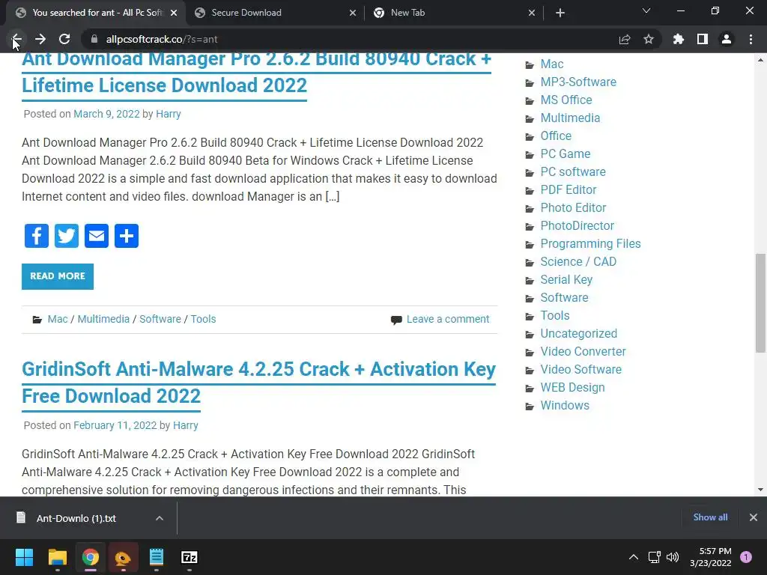Open the Chrome extensions puzzle icon
Screen dimensions: 767x575
pyautogui.click(x=679, y=39)
